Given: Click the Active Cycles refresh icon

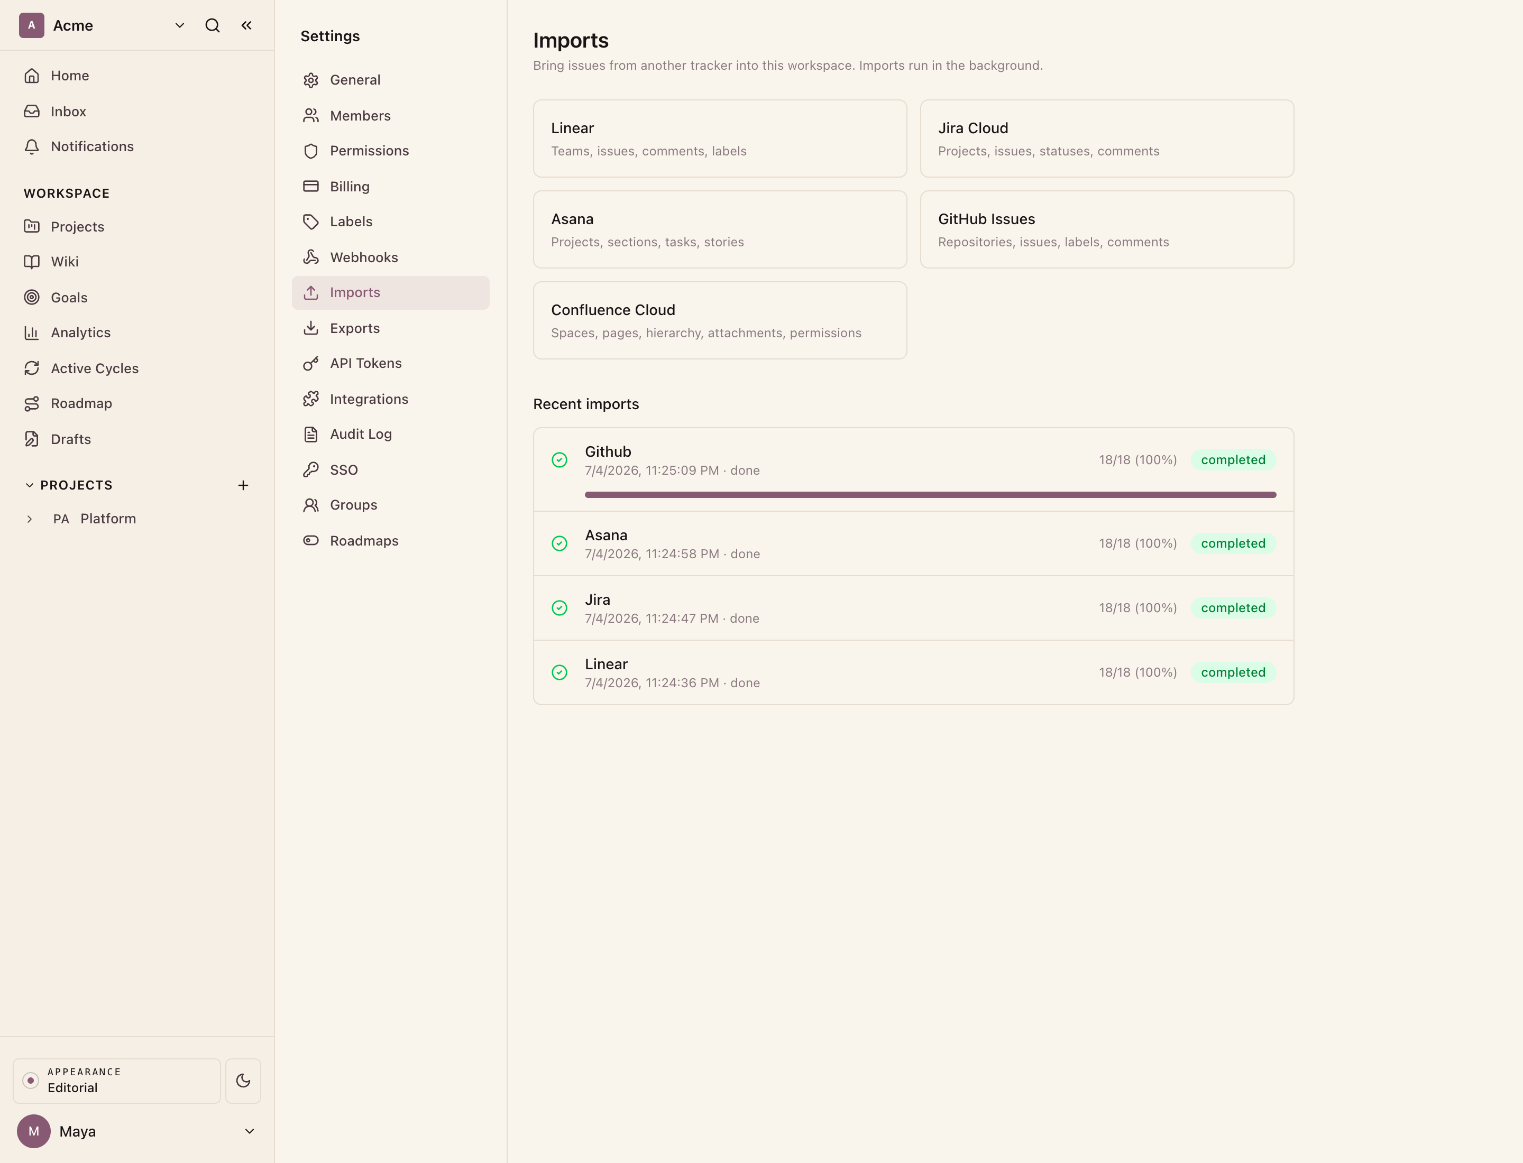Looking at the screenshot, I should [32, 368].
